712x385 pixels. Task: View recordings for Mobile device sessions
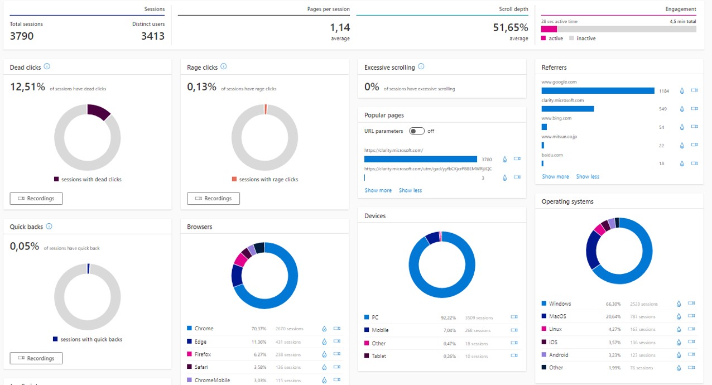[x=514, y=330]
